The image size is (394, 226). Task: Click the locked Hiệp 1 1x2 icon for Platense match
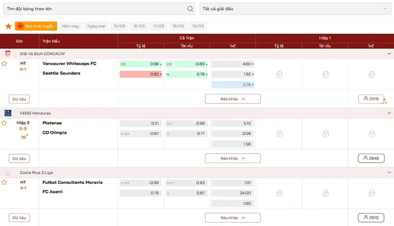click(371, 134)
